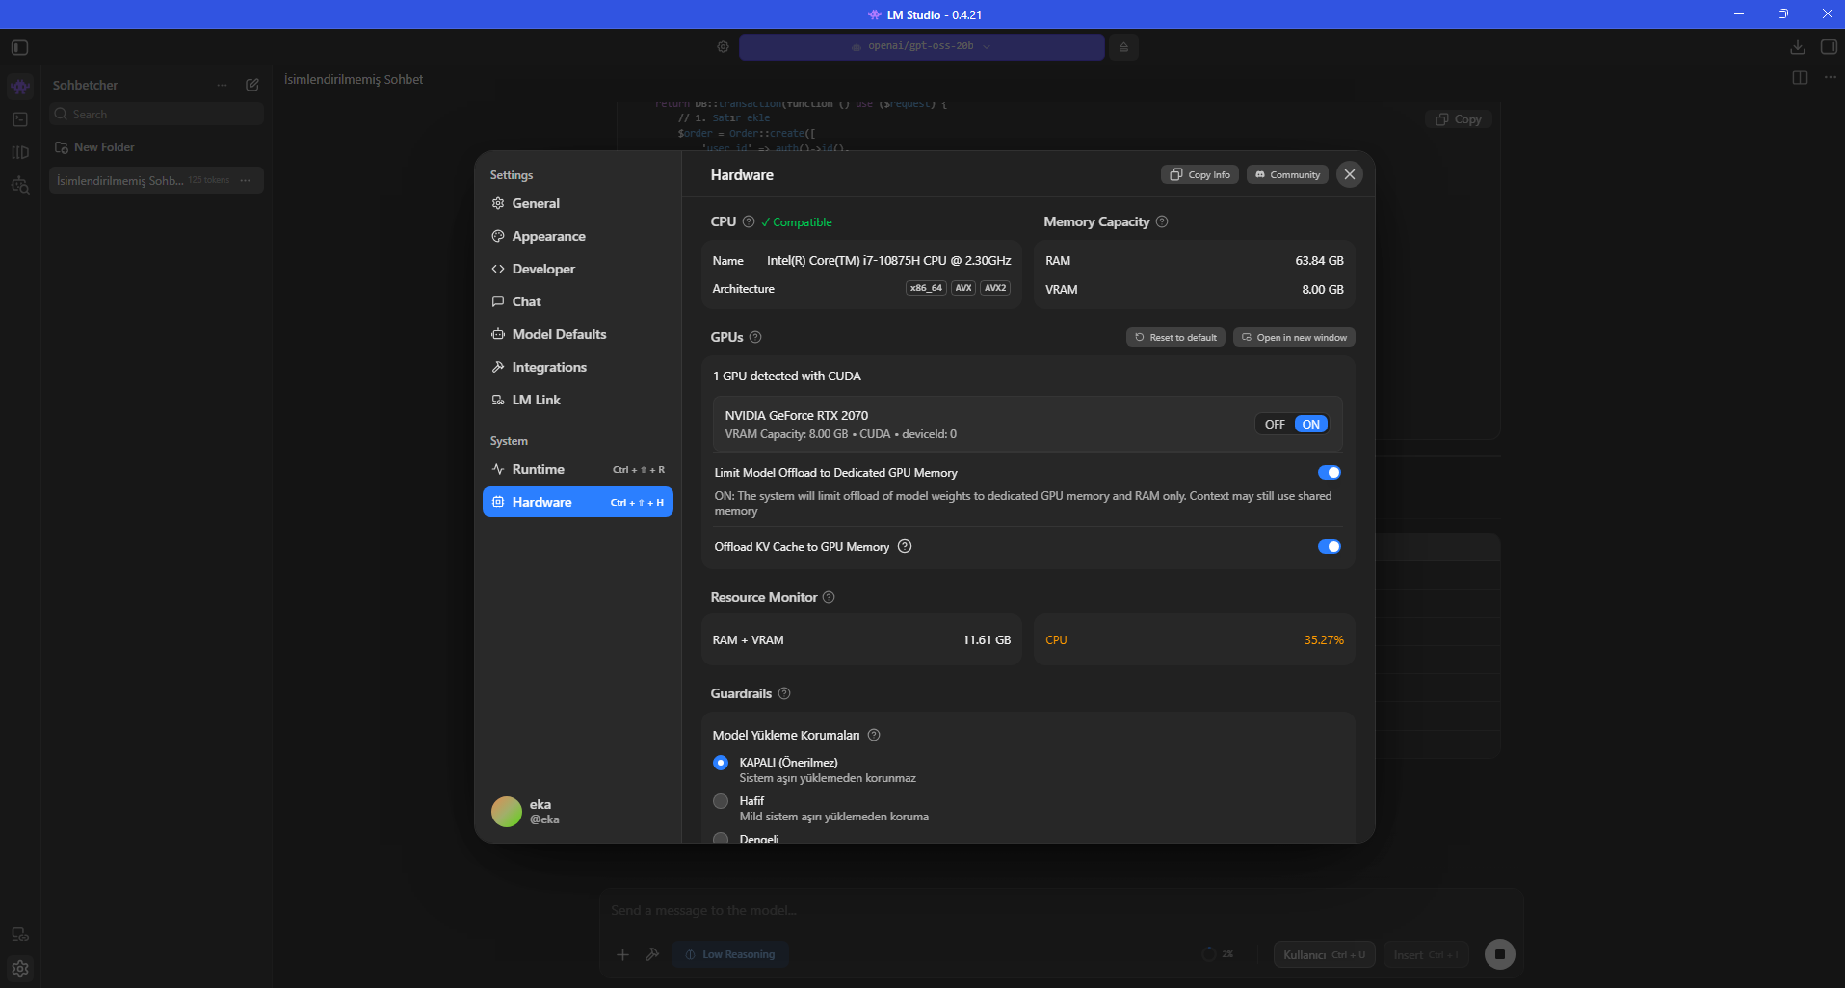Select İsimlendirilmemiş Sohb... chat in list
This screenshot has width=1845, height=988.
click(156, 180)
